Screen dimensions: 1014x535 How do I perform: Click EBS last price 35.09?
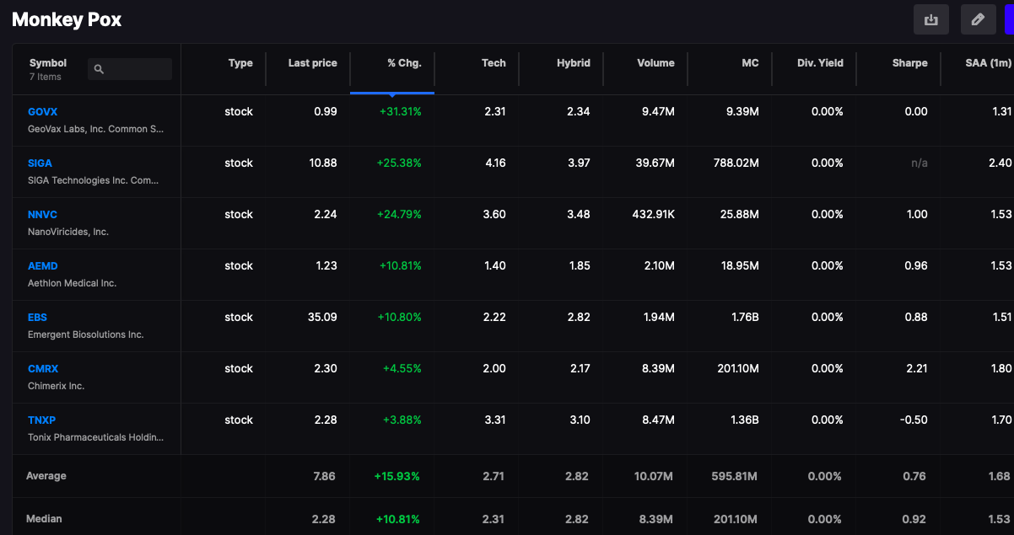coord(323,318)
